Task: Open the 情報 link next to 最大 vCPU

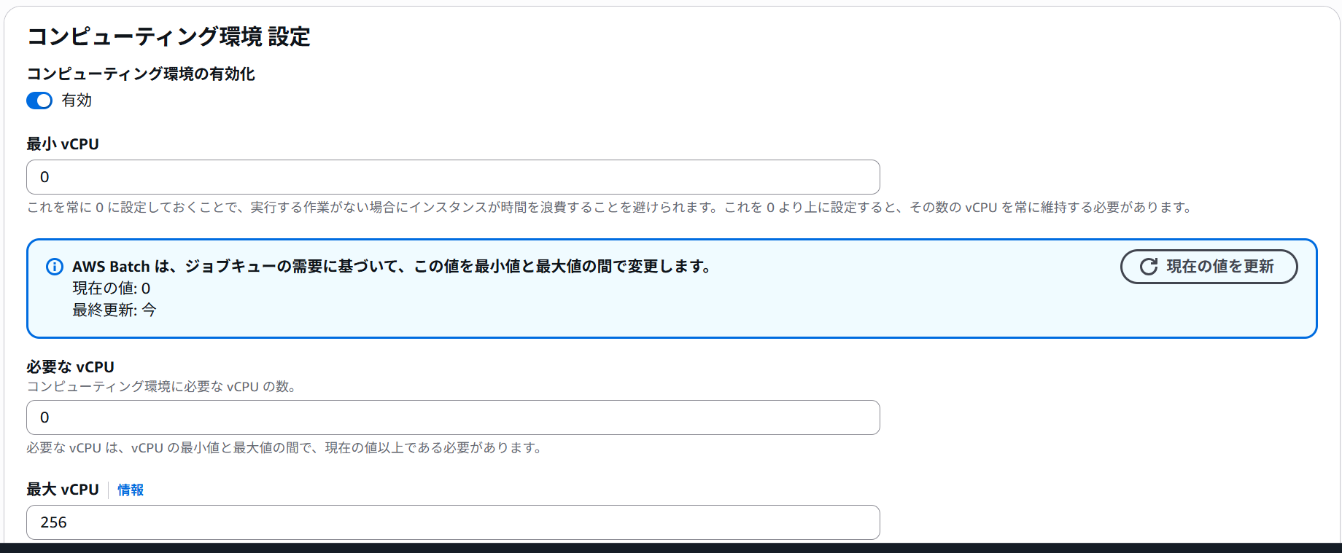Action: (x=131, y=490)
